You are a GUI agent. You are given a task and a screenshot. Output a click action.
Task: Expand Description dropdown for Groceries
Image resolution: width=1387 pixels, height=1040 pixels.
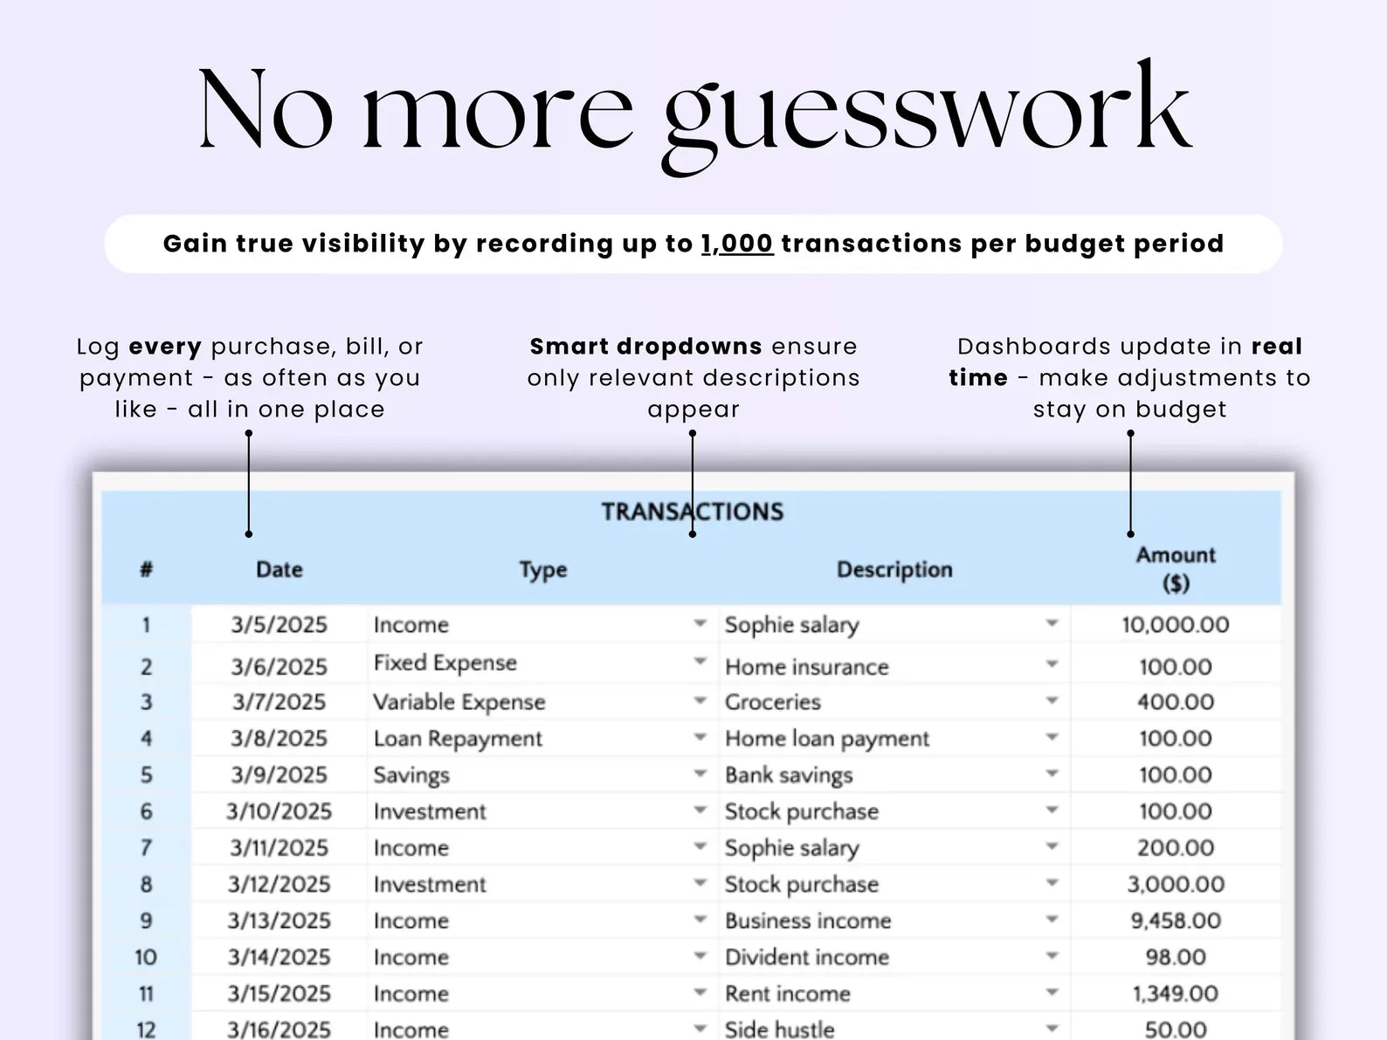(x=1052, y=701)
